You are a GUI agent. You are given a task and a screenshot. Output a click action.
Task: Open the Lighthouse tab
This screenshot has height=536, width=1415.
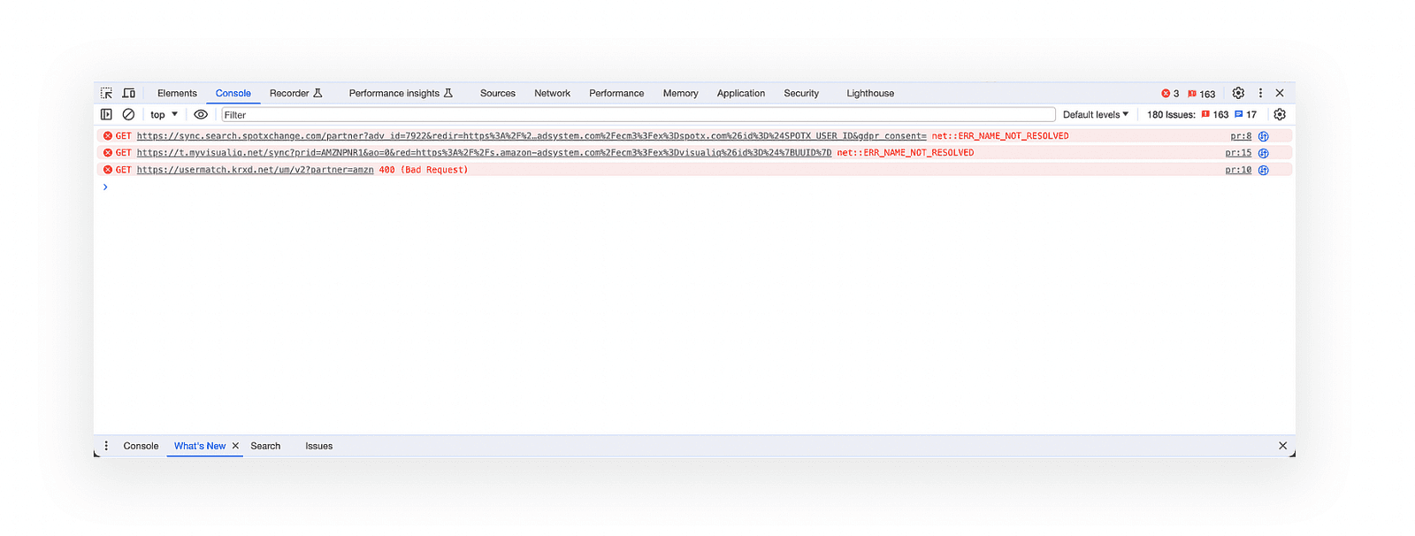tap(870, 93)
